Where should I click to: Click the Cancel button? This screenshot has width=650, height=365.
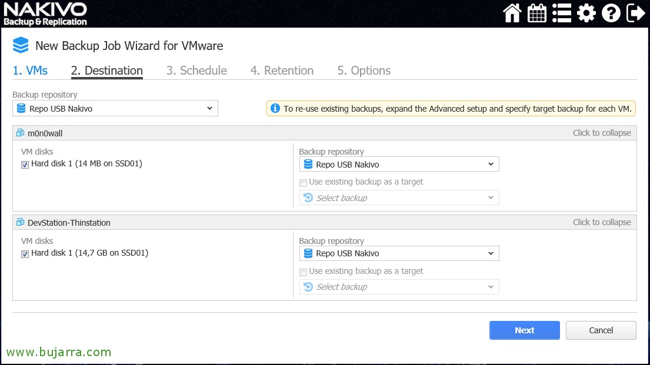tap(601, 330)
